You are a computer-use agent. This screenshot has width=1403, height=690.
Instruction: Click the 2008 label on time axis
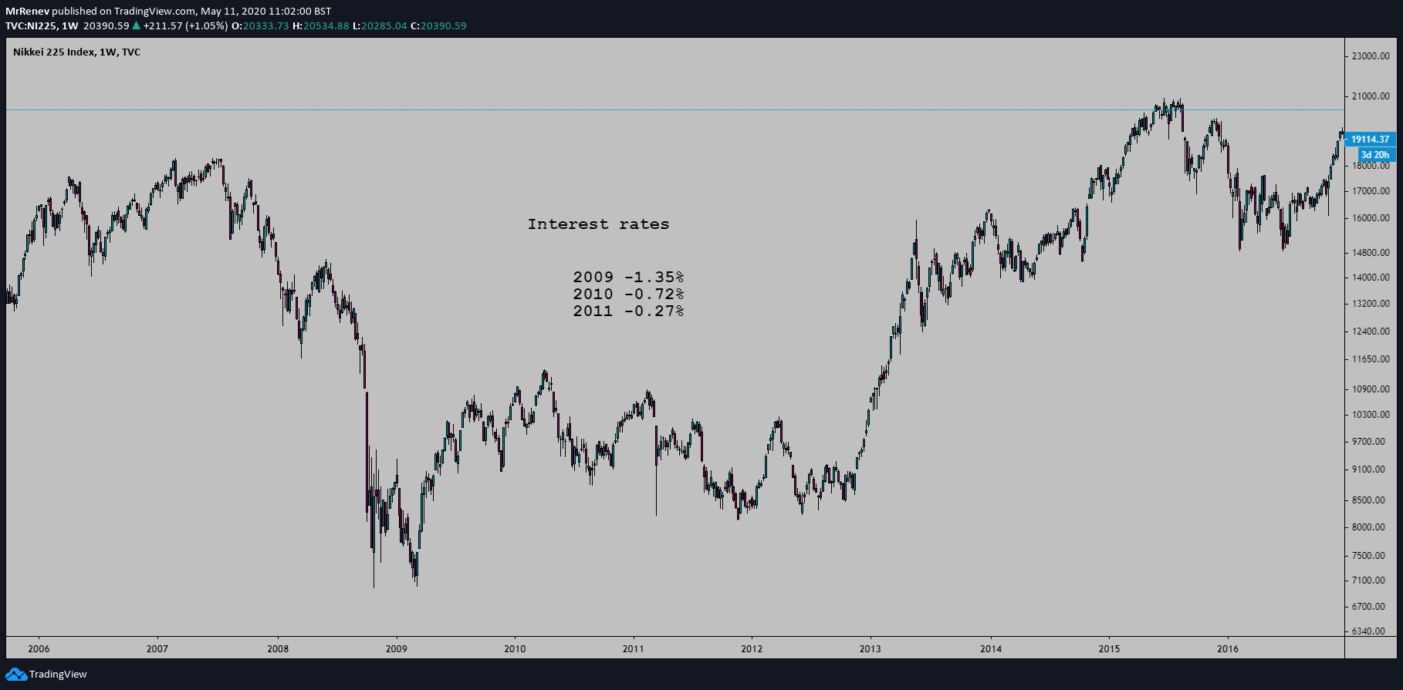pyautogui.click(x=278, y=648)
